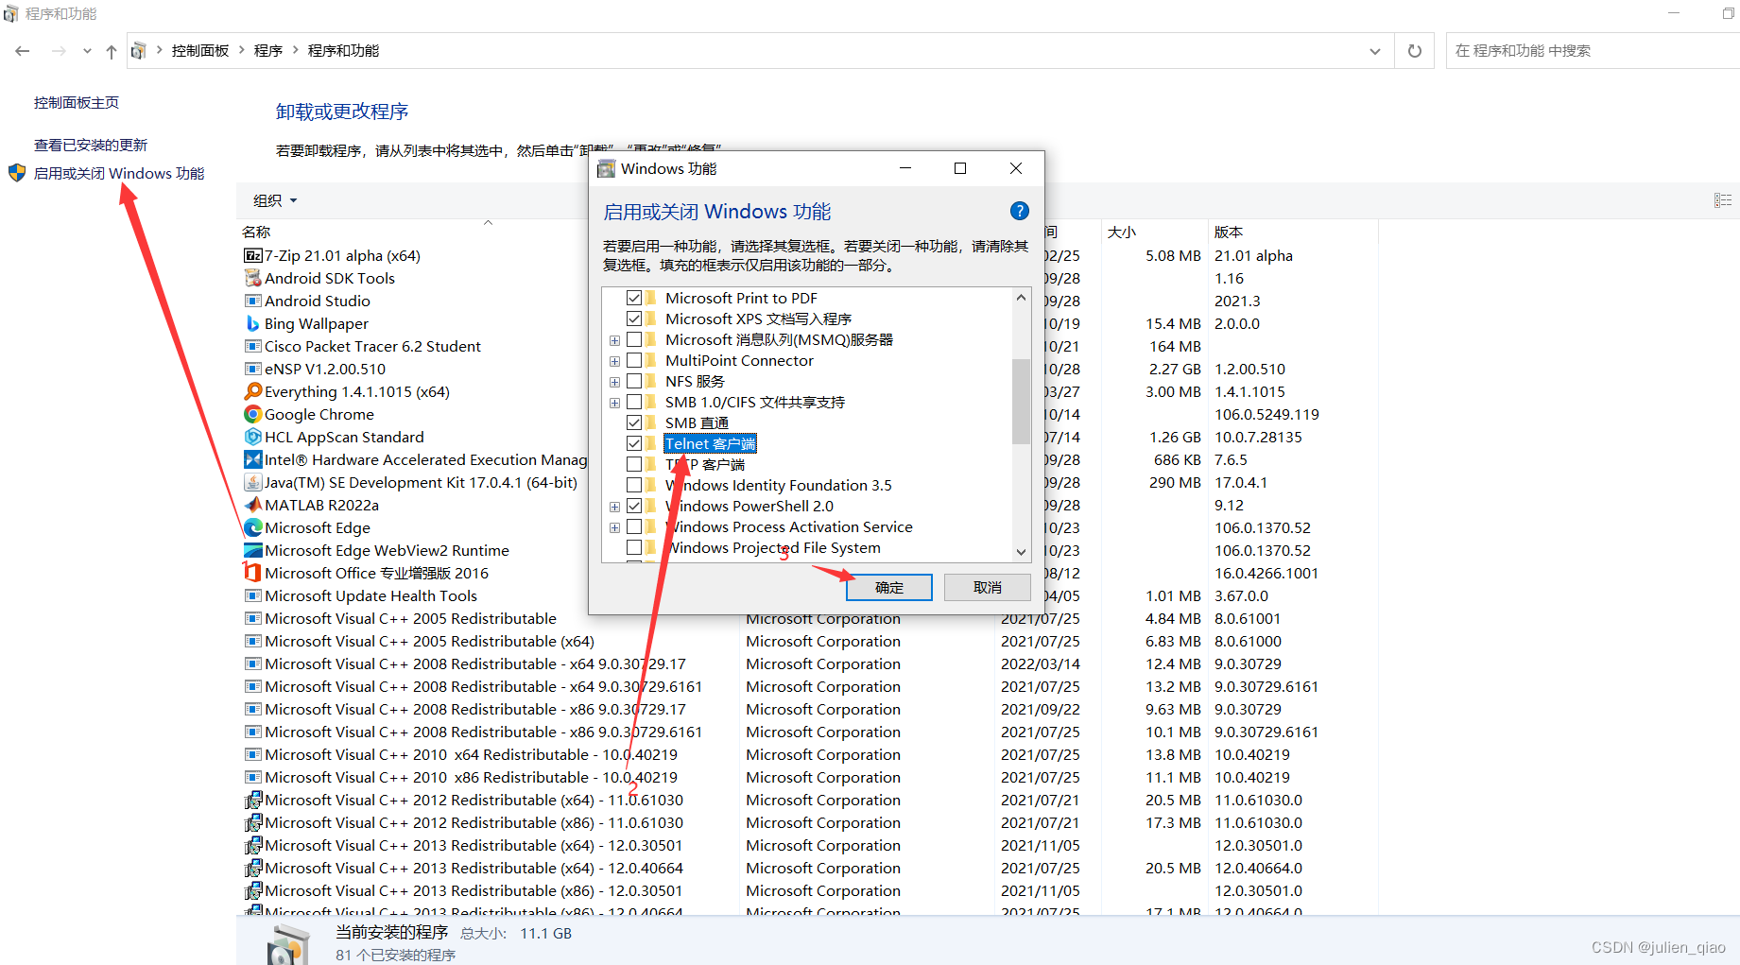Click the Visual C++ 2012 x64 installer icon
The image size is (1740, 965).
tap(252, 800)
